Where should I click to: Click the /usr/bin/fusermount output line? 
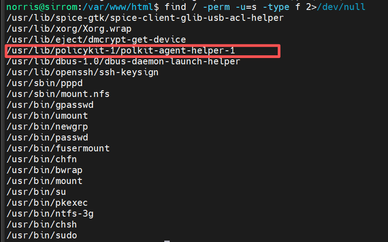click(58, 148)
